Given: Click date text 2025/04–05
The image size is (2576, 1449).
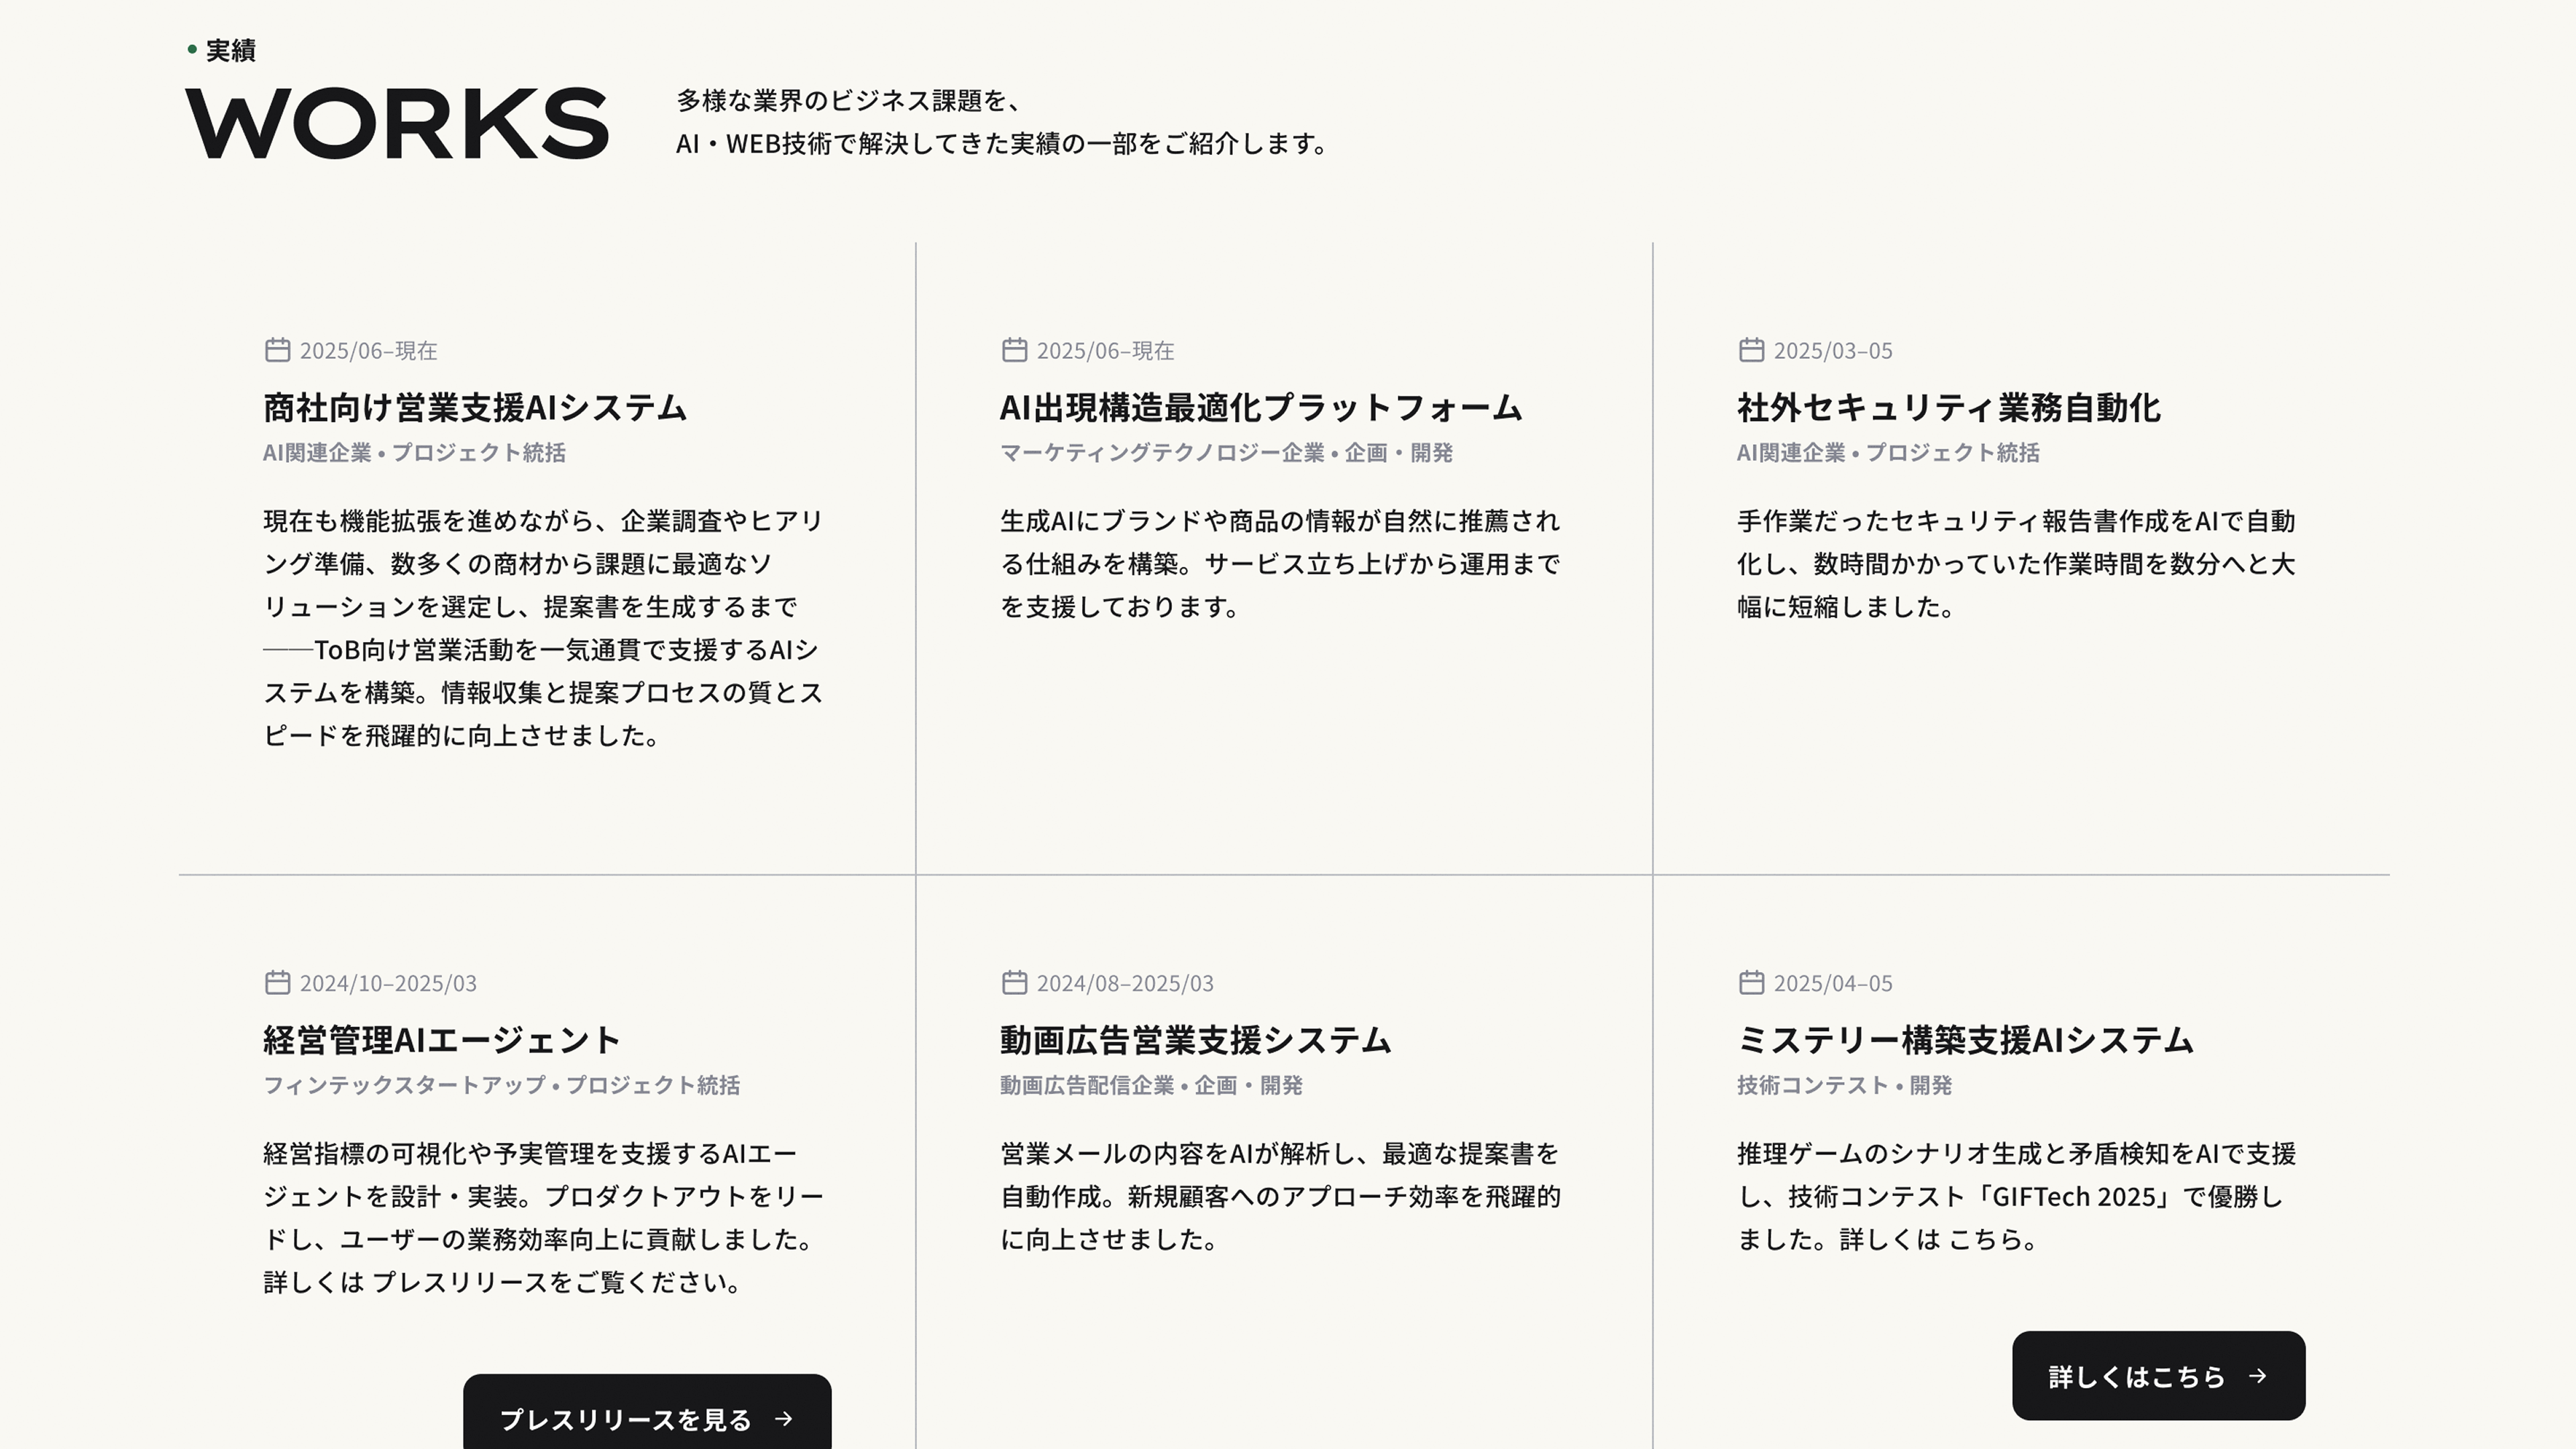Looking at the screenshot, I should pyautogui.click(x=1833, y=983).
